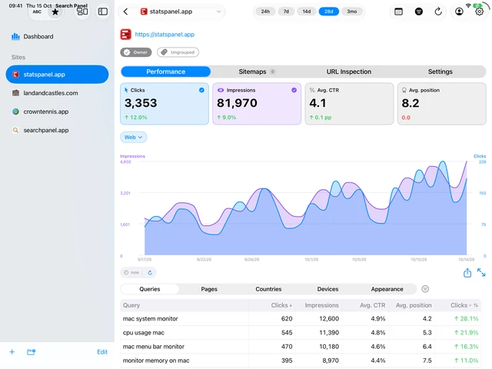Add a new site with plus icon

point(12,352)
